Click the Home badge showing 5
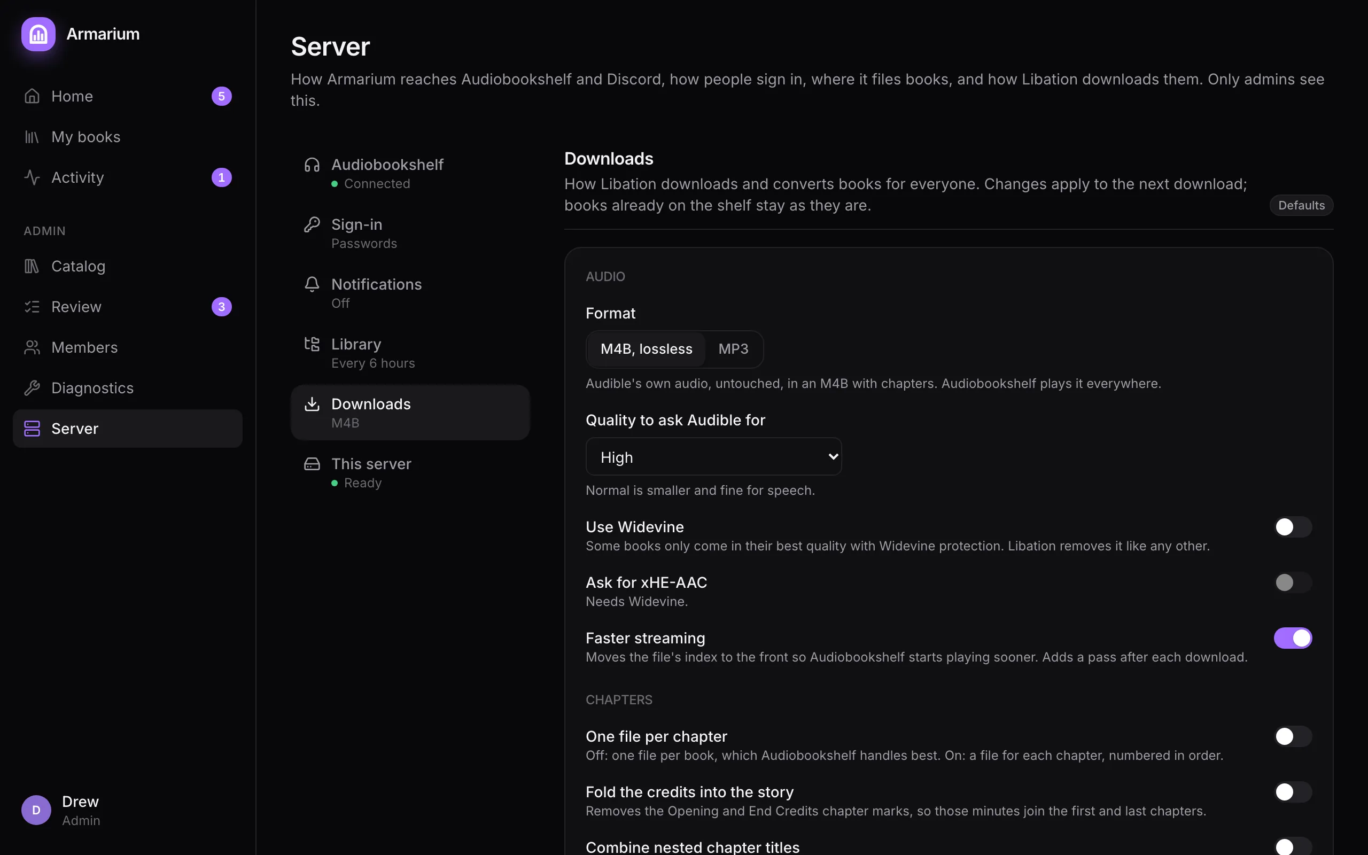Screen dimensions: 1368x855 (222, 96)
